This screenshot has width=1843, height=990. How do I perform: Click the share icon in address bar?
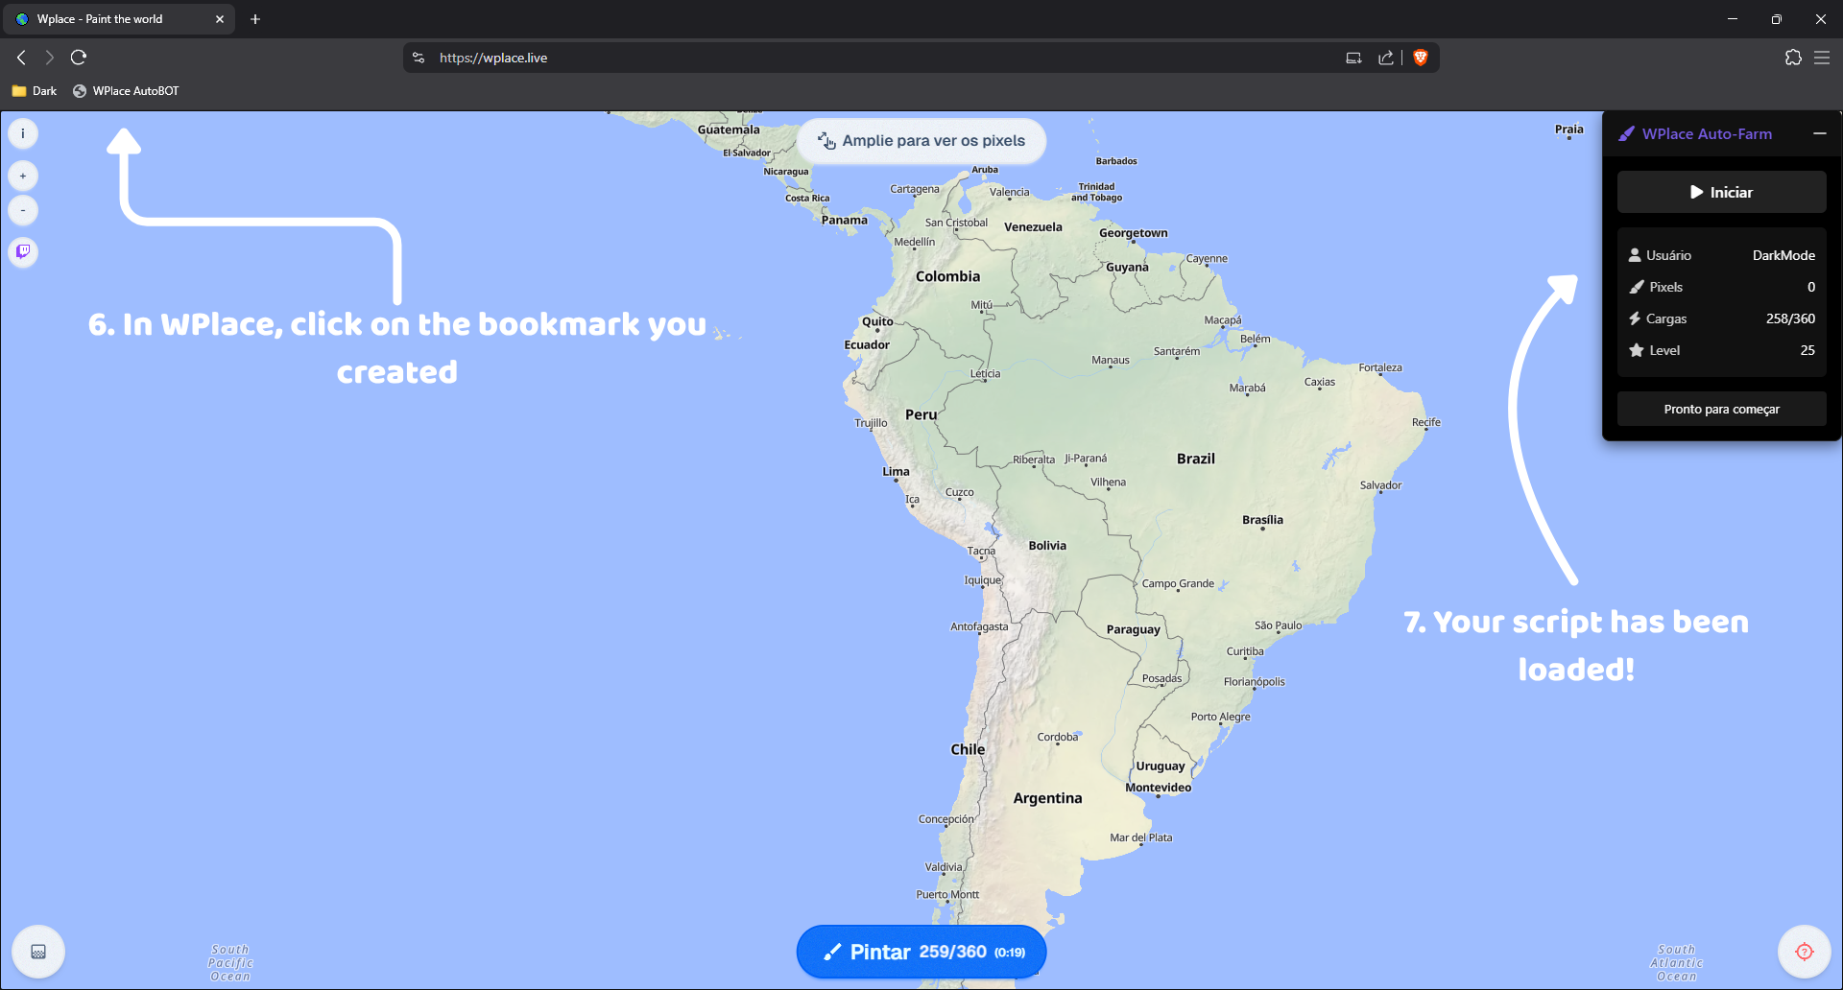coord(1386,58)
